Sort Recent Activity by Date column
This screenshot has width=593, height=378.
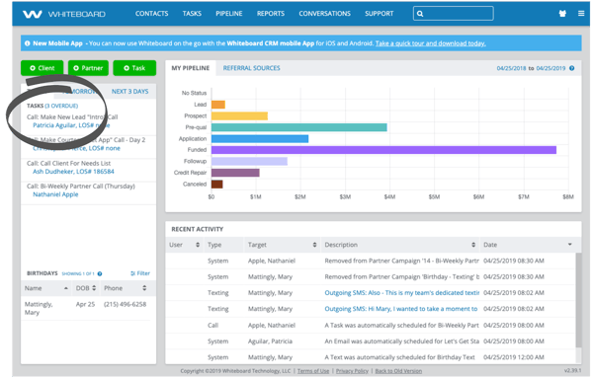(528, 245)
